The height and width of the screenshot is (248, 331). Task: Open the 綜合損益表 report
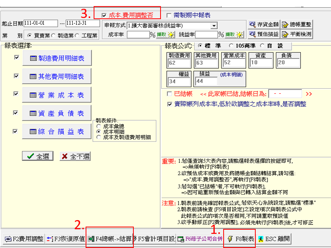point(57,131)
